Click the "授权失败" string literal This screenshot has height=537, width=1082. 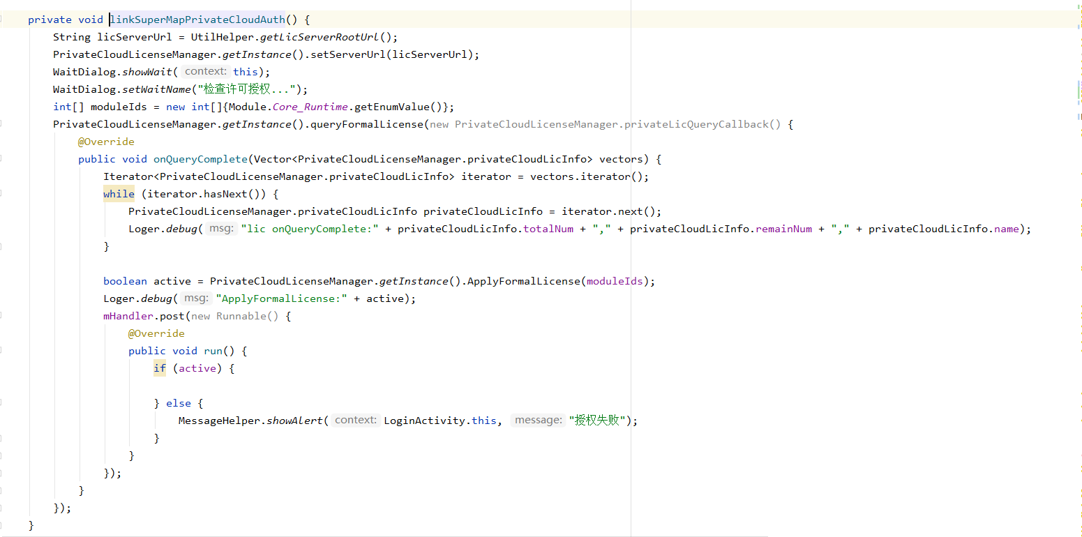click(597, 421)
